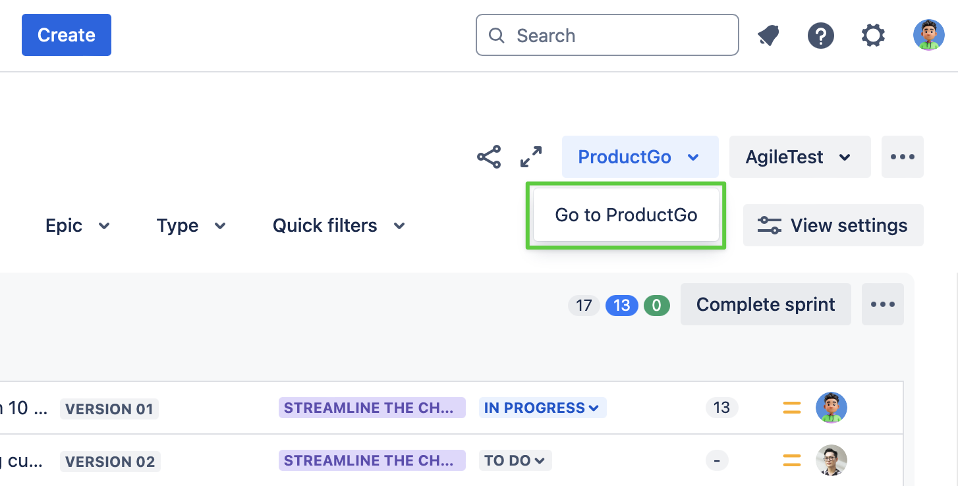Open the board more-options ellipsis next to AgileTest
Screen dimensions: 958x486
(902, 157)
